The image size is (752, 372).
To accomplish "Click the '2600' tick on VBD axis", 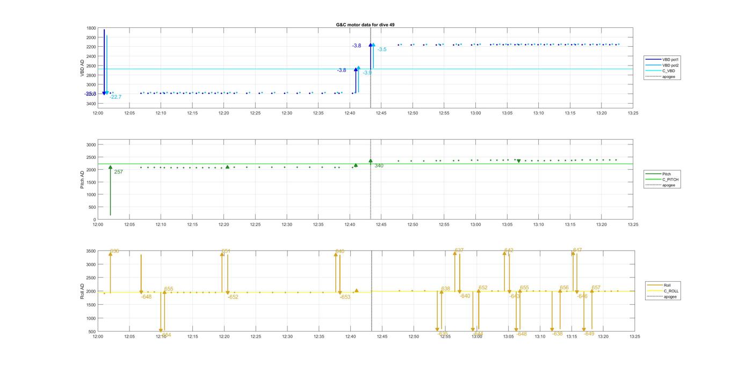I will [91, 66].
